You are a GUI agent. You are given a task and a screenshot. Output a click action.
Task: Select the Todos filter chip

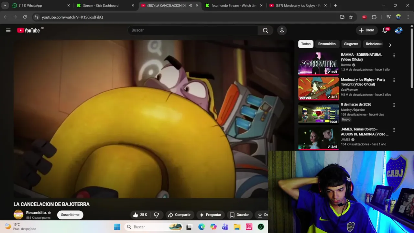(x=306, y=44)
